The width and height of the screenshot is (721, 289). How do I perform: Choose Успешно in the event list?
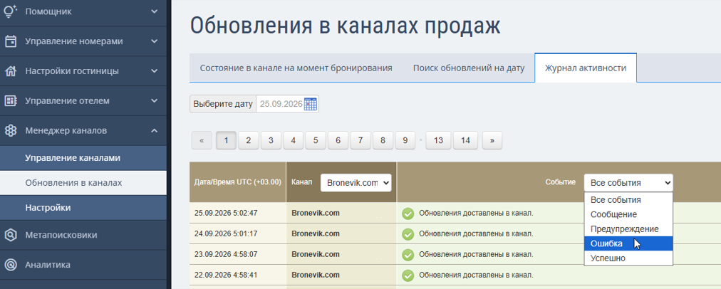pos(628,258)
